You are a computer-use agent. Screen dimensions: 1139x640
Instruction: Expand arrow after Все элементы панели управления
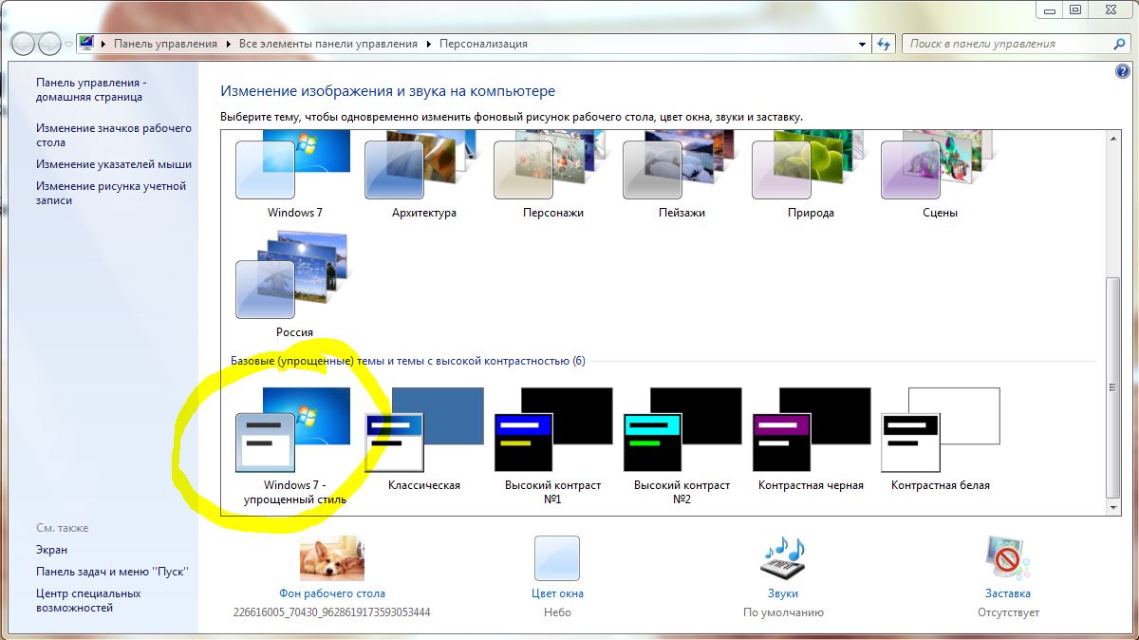click(428, 44)
